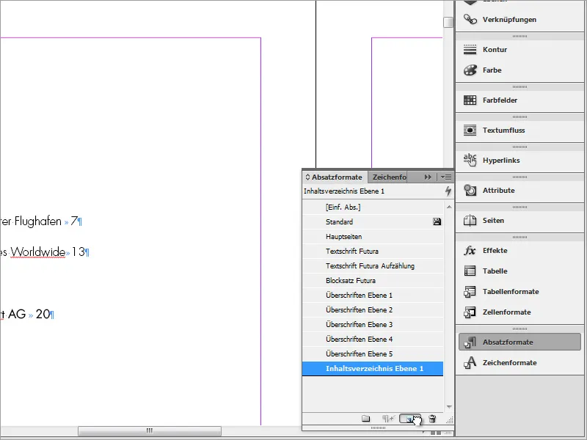Click the quick apply lightning icon
587x440 pixels.
(448, 191)
